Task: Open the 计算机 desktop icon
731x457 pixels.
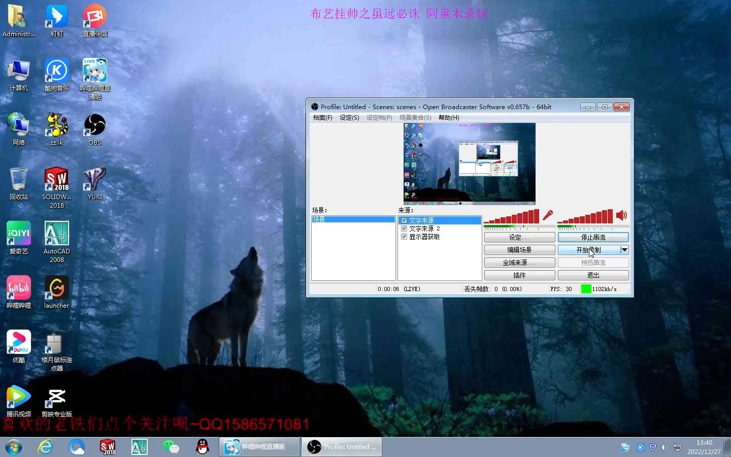Action: (19, 75)
